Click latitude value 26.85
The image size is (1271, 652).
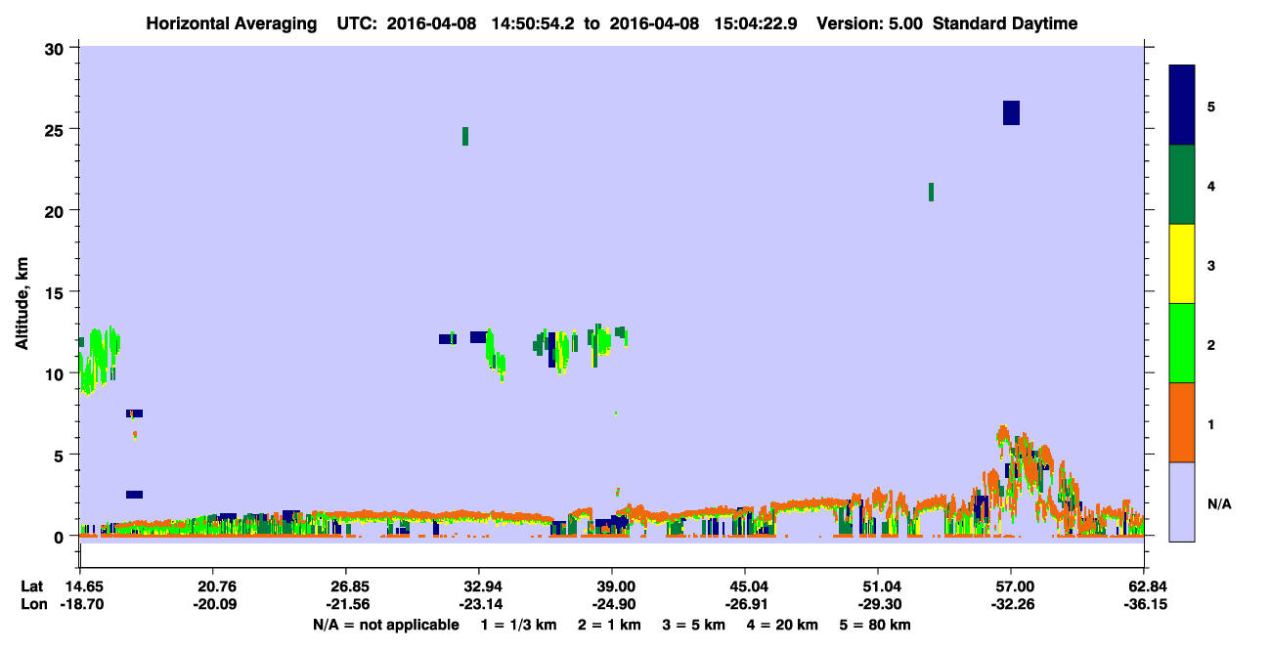(x=346, y=587)
